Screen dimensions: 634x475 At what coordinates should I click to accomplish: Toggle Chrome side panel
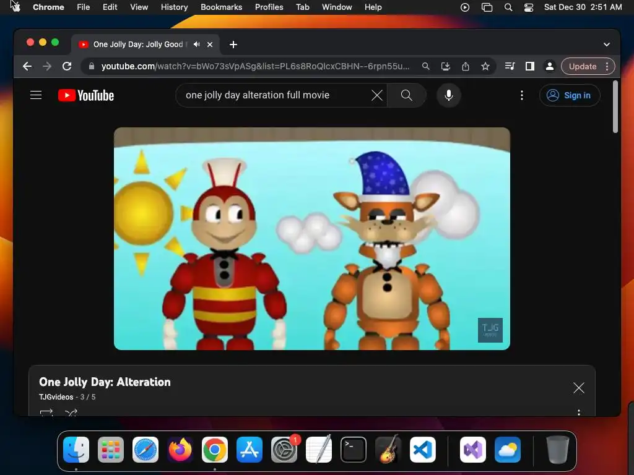click(x=530, y=66)
